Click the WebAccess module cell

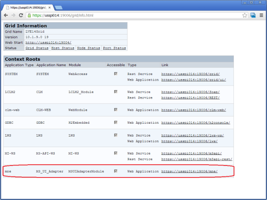coord(78,74)
